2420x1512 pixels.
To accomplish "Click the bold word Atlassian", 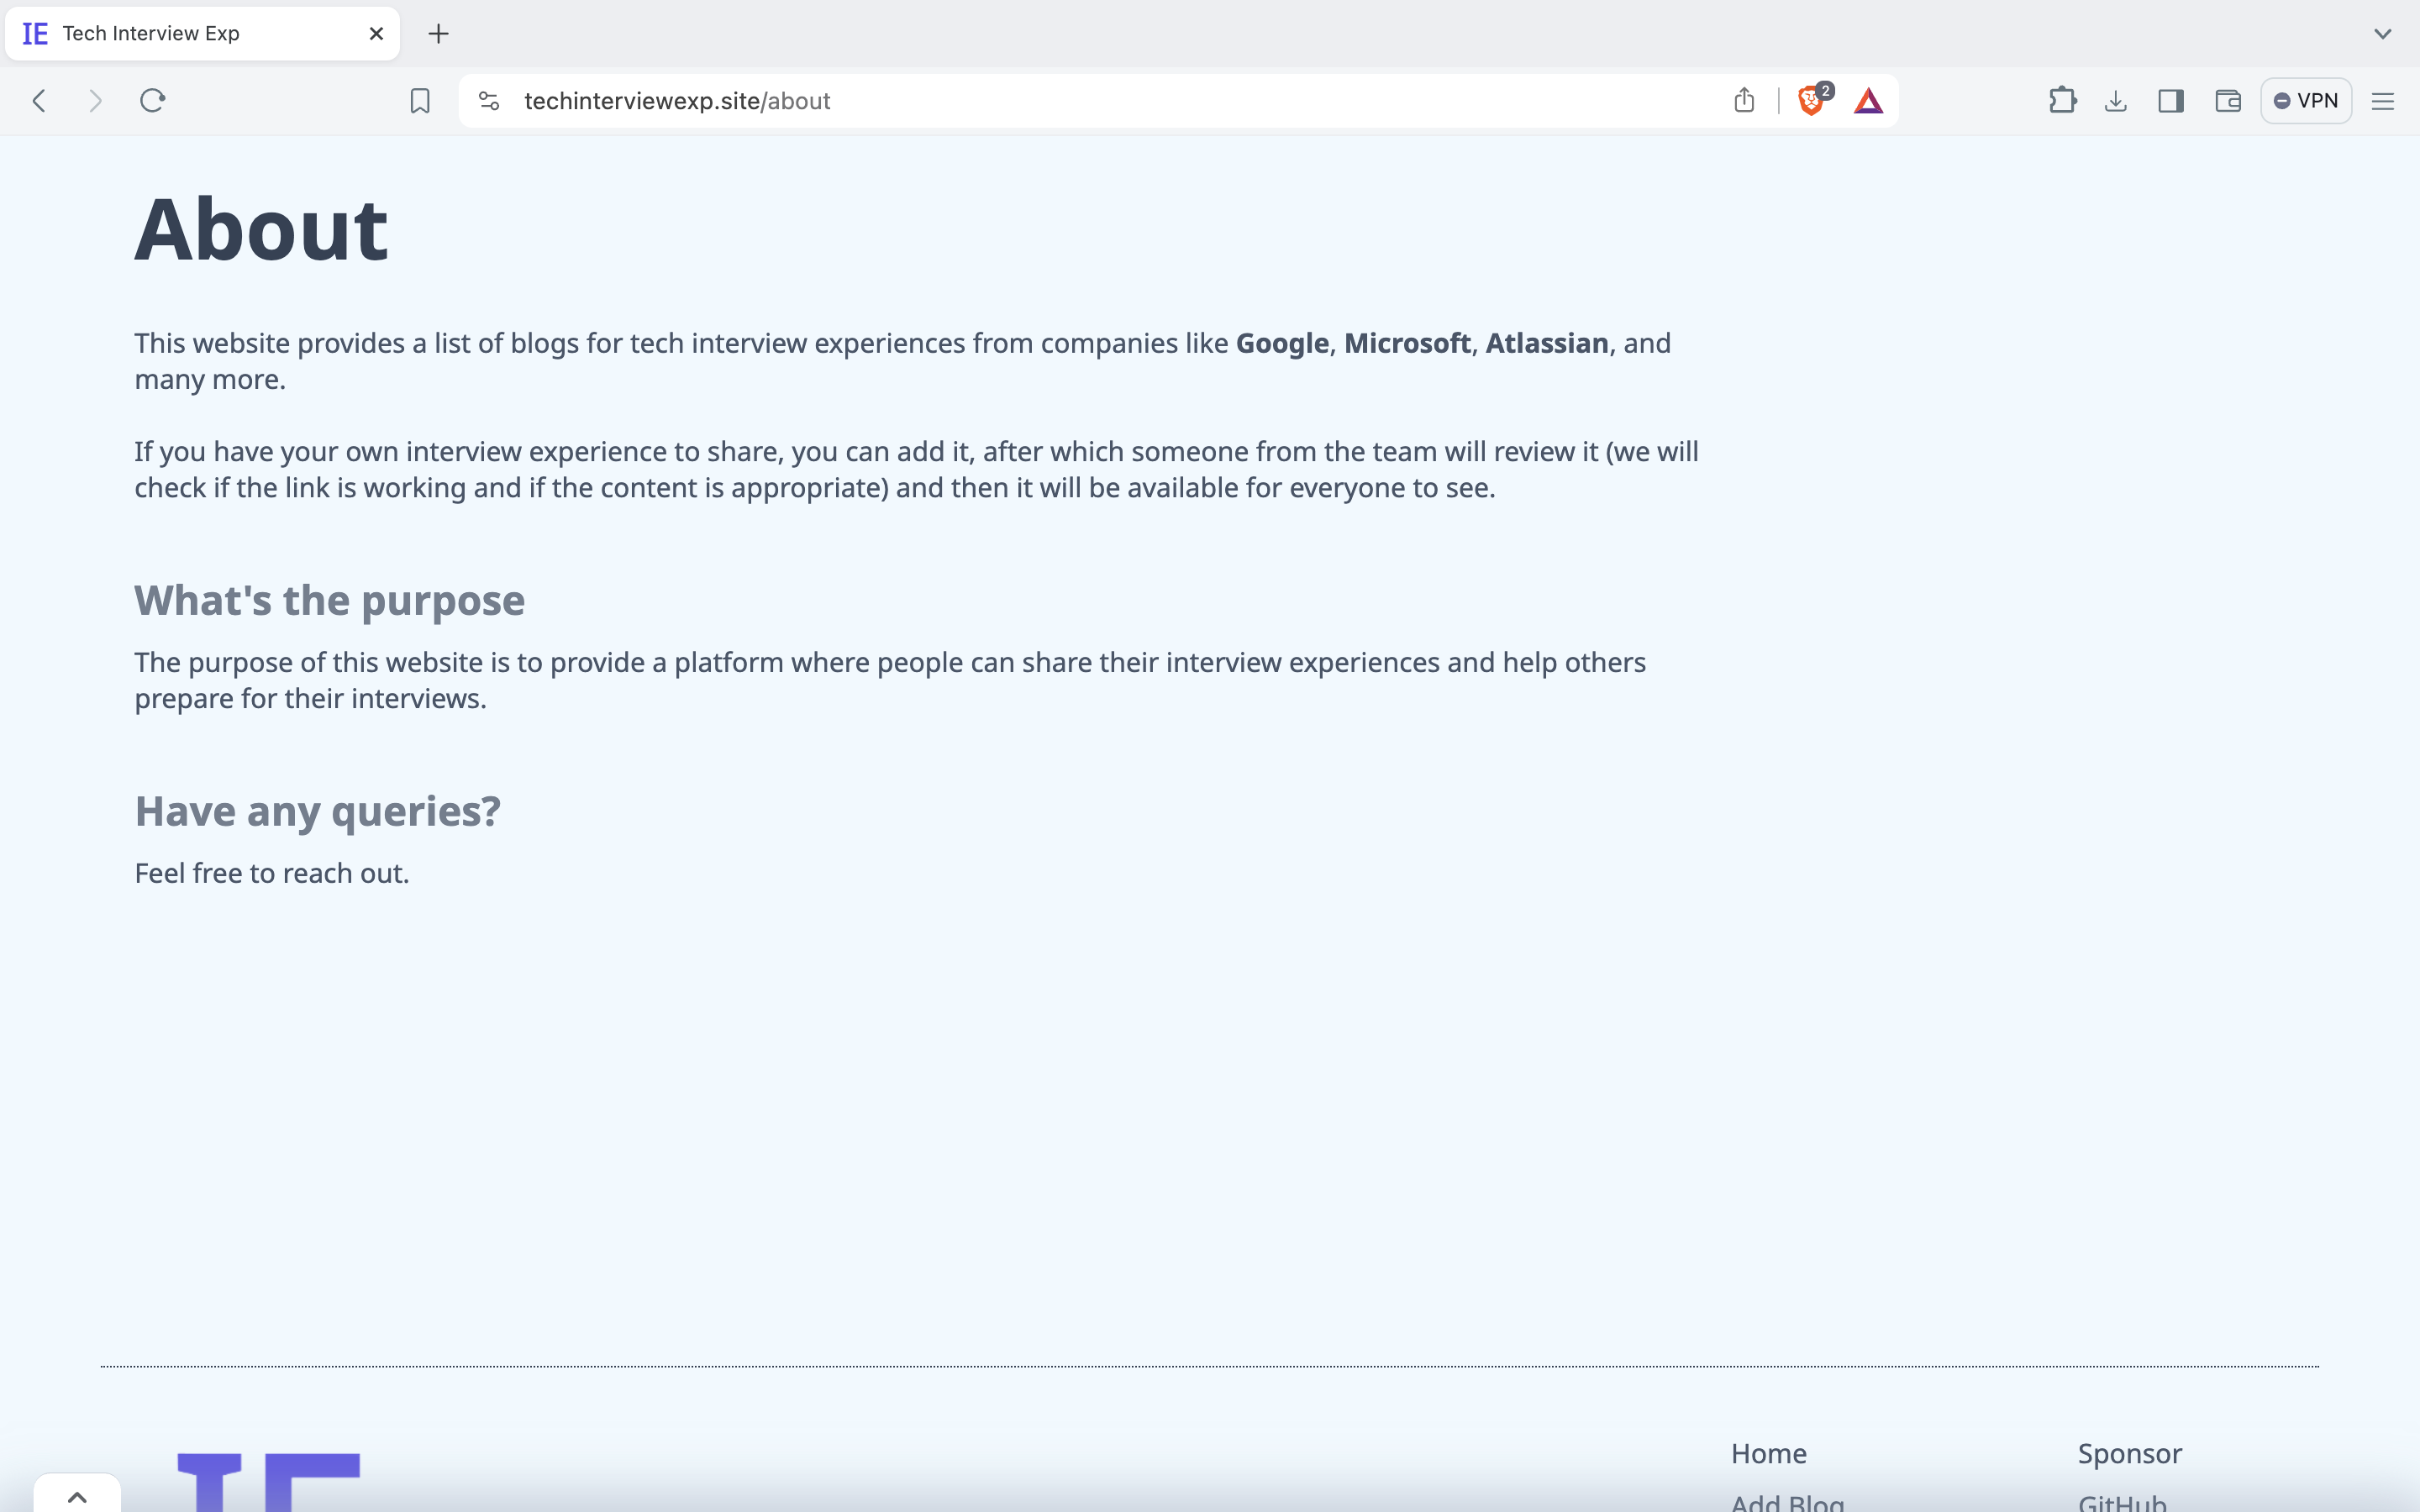I will (x=1547, y=343).
